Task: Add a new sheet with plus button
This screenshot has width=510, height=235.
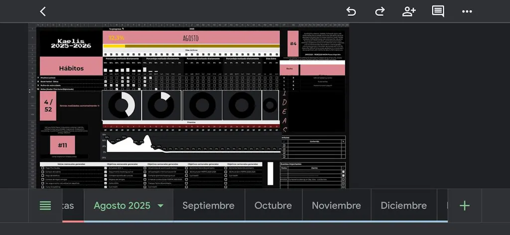Action: (464, 206)
